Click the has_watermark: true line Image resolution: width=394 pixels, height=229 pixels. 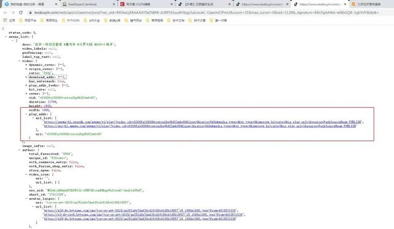pyautogui.click(x=47, y=81)
